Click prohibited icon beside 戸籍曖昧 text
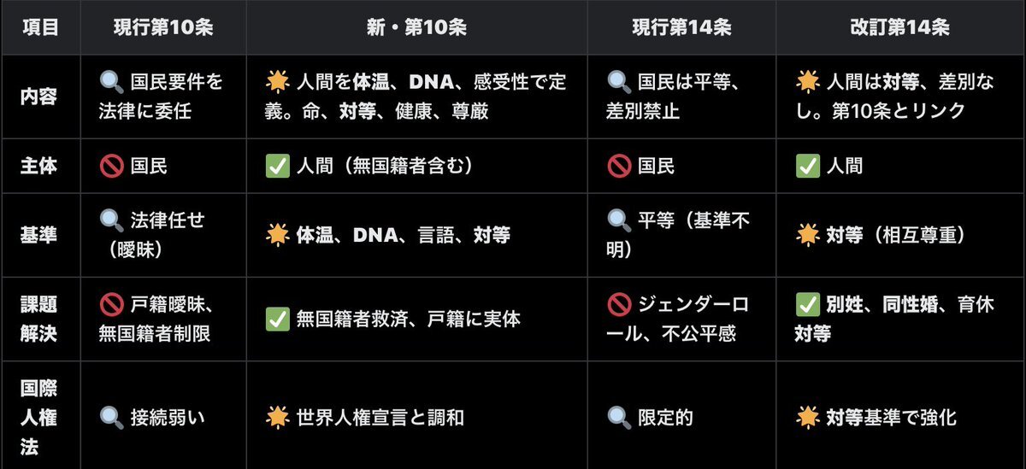The height and width of the screenshot is (469, 1026). pos(111,305)
